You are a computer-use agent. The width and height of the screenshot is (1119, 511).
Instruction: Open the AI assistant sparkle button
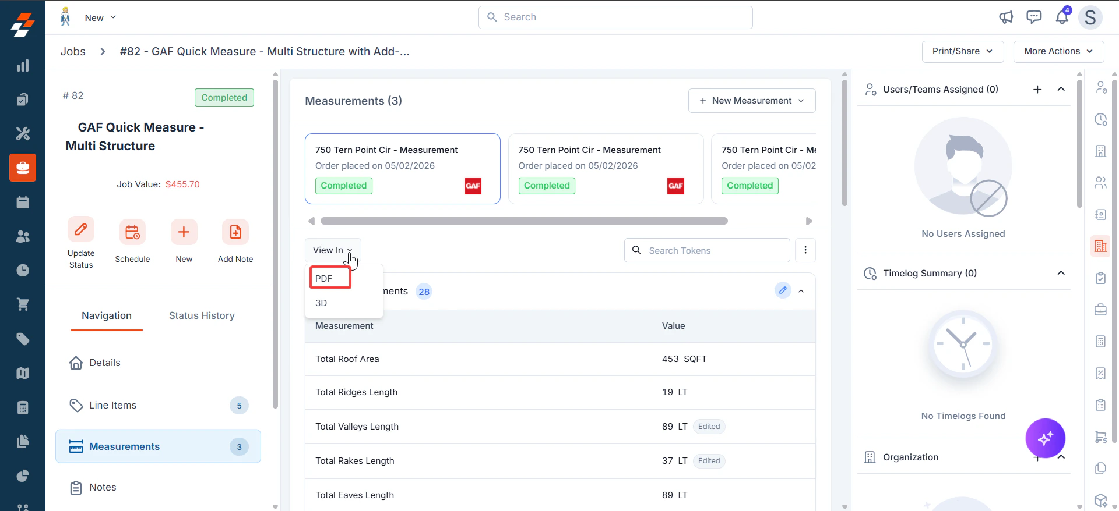point(1046,438)
